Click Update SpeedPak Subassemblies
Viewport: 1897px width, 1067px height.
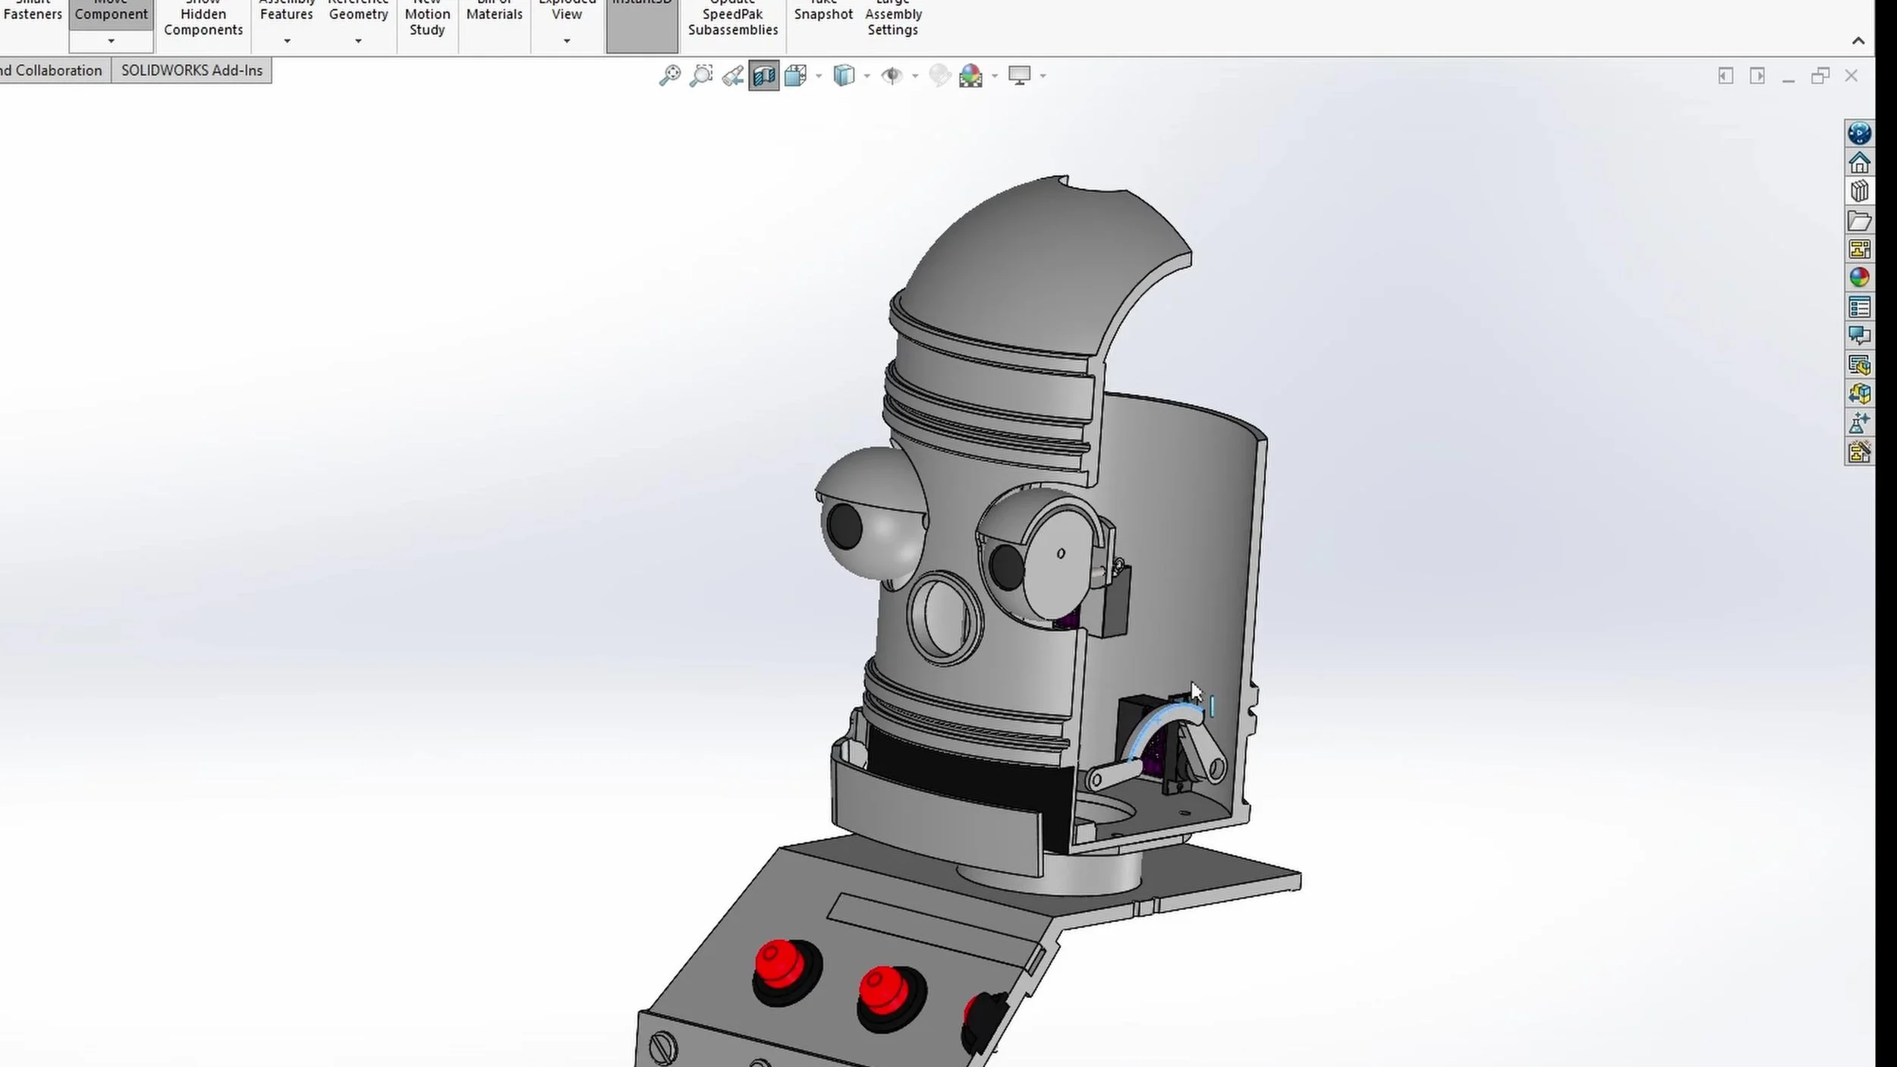(x=733, y=18)
